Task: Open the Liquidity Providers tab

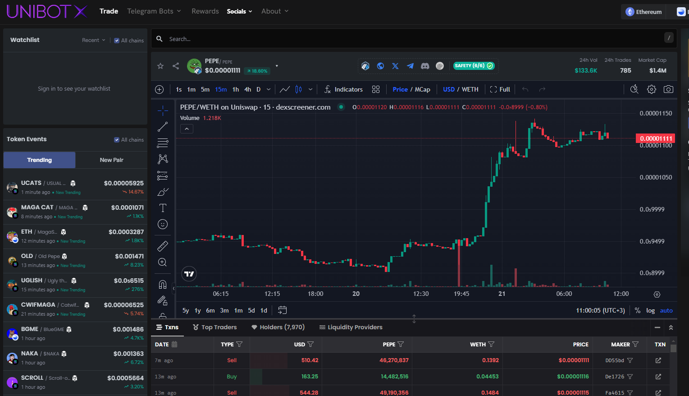Action: click(x=351, y=327)
